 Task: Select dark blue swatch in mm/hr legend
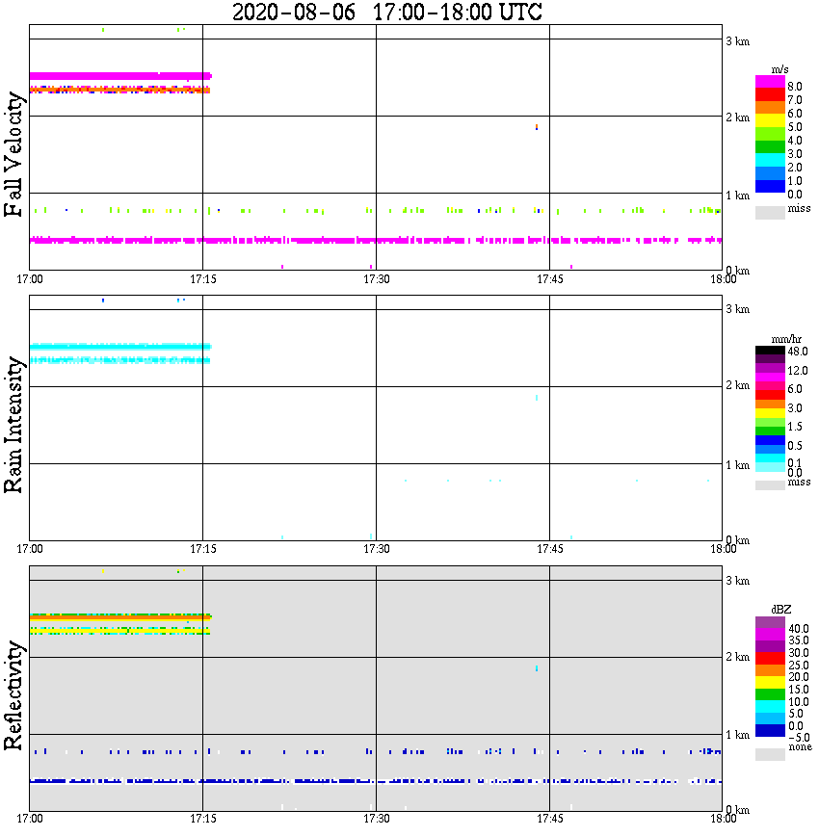[x=770, y=440]
